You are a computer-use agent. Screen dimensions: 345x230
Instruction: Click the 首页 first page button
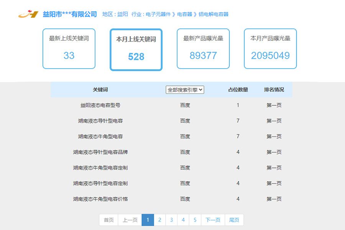point(108,220)
